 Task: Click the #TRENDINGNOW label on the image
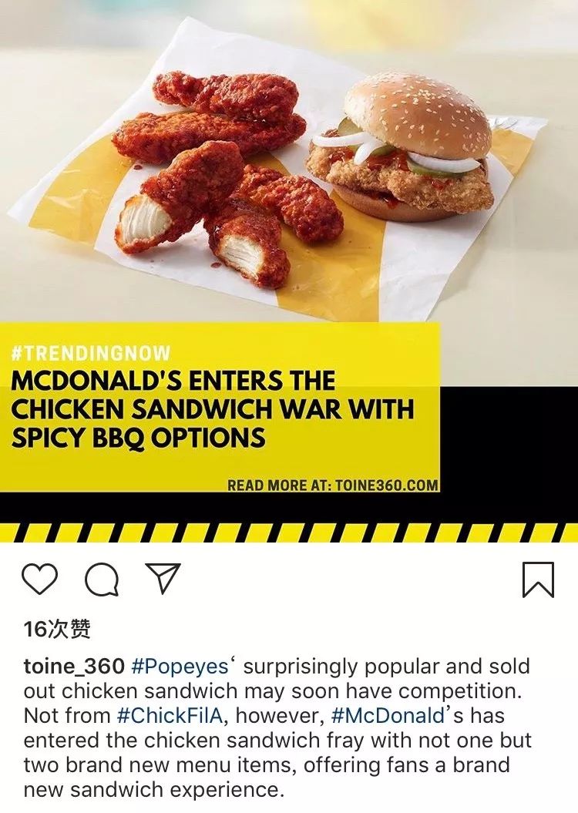coord(90,354)
